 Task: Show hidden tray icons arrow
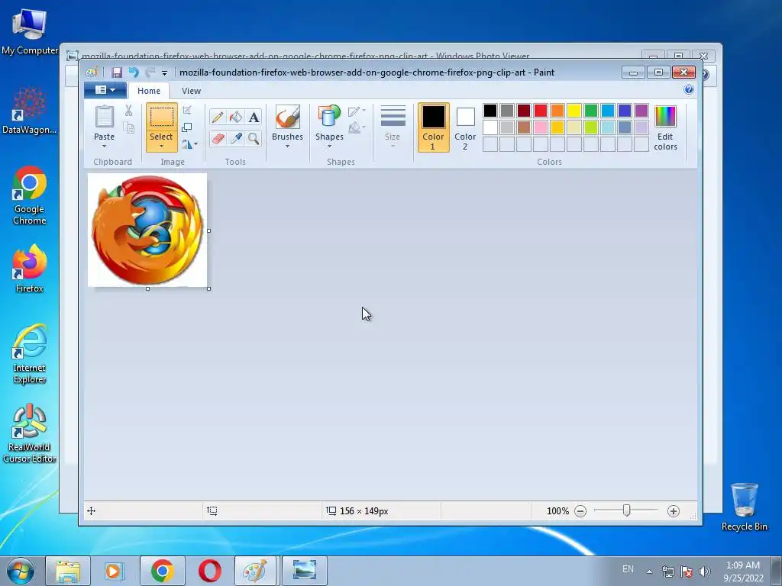pyautogui.click(x=649, y=572)
